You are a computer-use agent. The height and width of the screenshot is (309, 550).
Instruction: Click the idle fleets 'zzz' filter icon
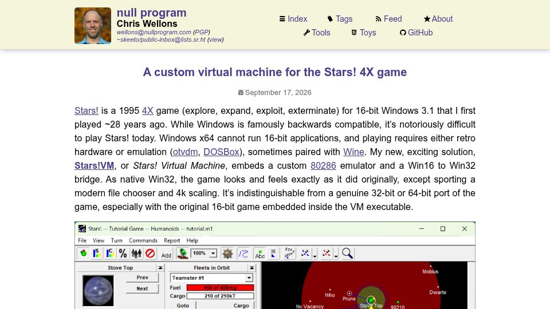click(289, 253)
